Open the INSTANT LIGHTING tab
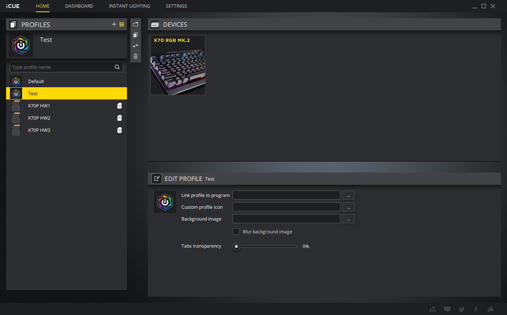Image resolution: width=507 pixels, height=315 pixels. pyautogui.click(x=130, y=6)
